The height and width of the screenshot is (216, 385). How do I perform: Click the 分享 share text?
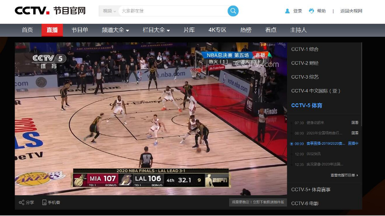click(30, 202)
